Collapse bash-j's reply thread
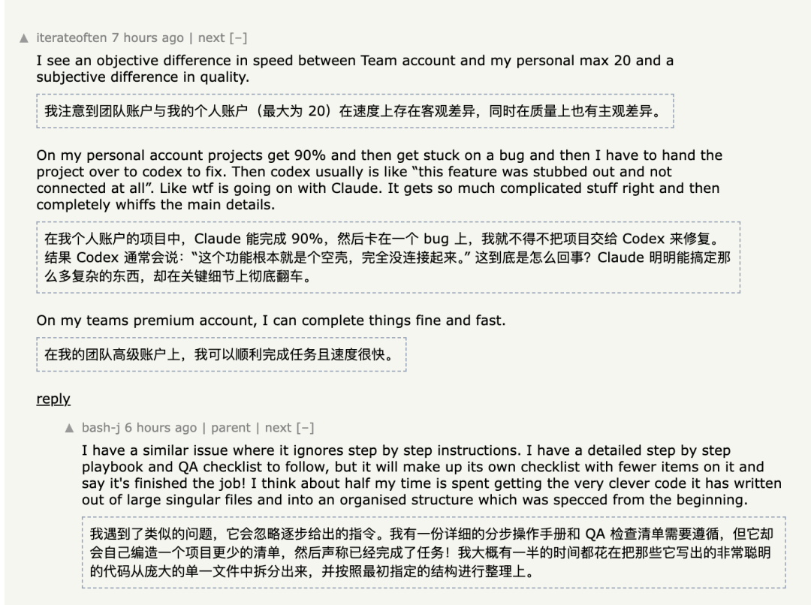Screen dimensions: 811x605 pos(306,427)
